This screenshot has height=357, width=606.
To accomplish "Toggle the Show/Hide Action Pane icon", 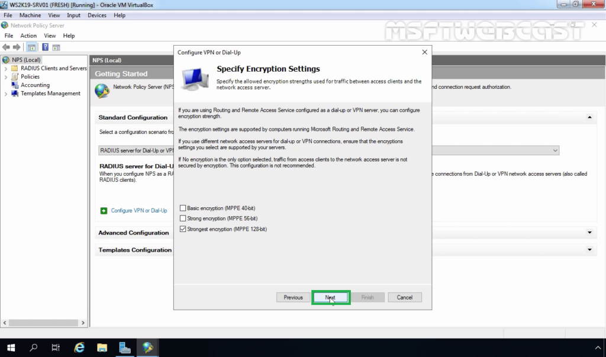I will [56, 47].
